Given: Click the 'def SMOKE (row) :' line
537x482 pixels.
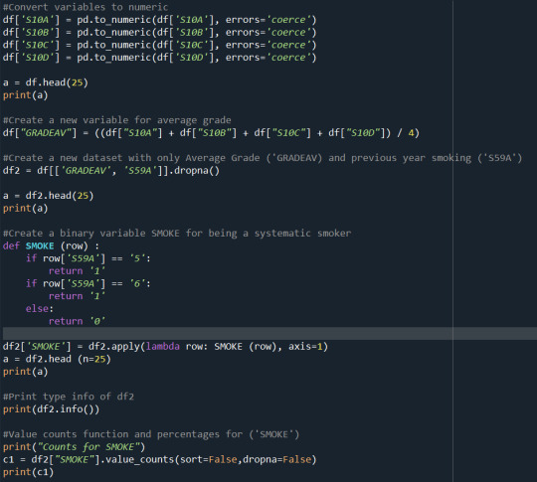Looking at the screenshot, I should [52, 245].
